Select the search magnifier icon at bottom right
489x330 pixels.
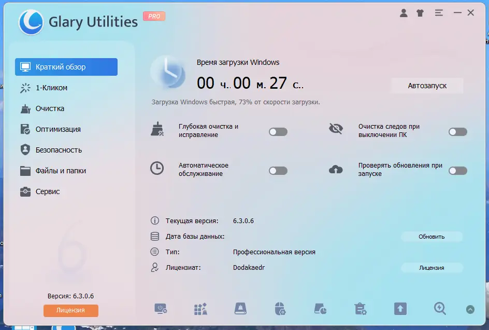coord(440,309)
